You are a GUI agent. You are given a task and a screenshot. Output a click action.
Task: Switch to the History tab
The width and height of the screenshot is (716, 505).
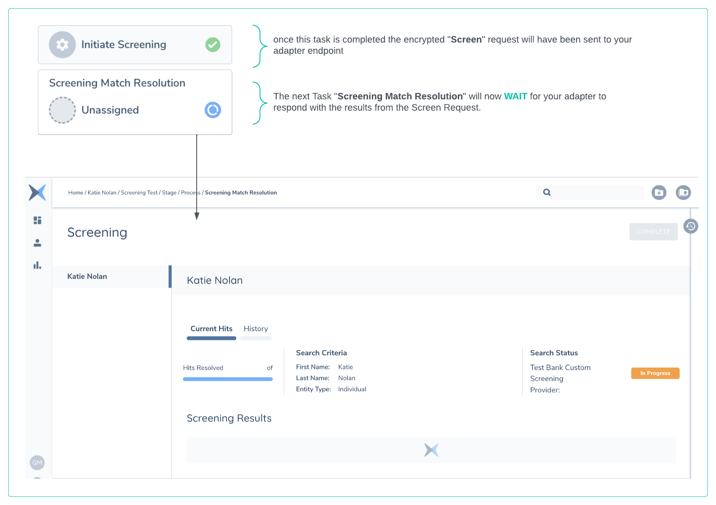(256, 329)
